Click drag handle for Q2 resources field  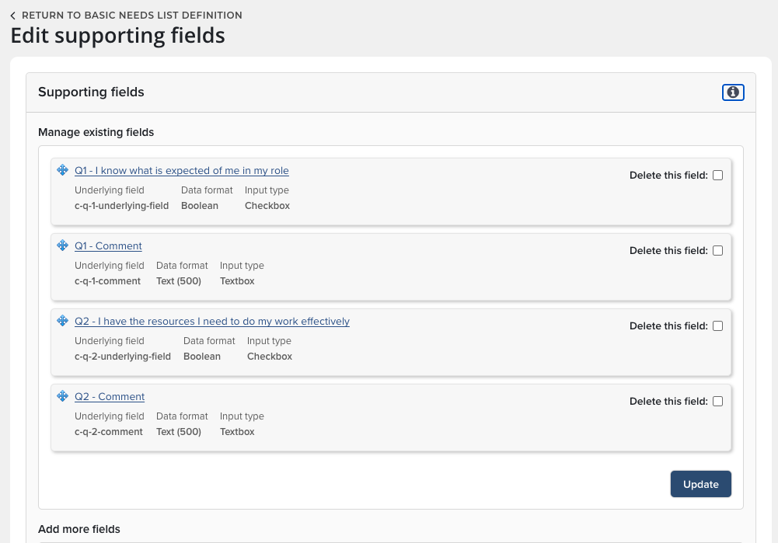tap(63, 321)
